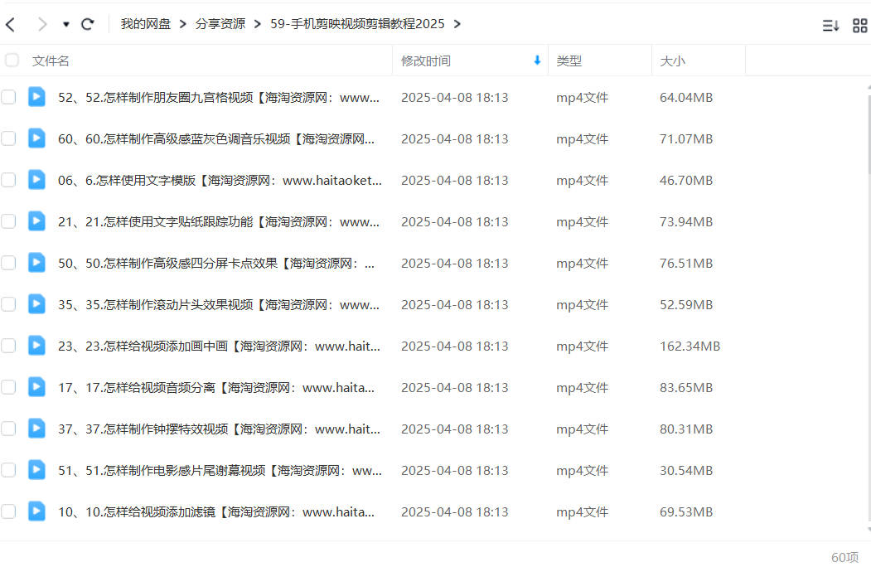This screenshot has width=871, height=567.
Task: Select file name 52、52.怎样制作朋友圈九宫格视频
Action: click(219, 98)
